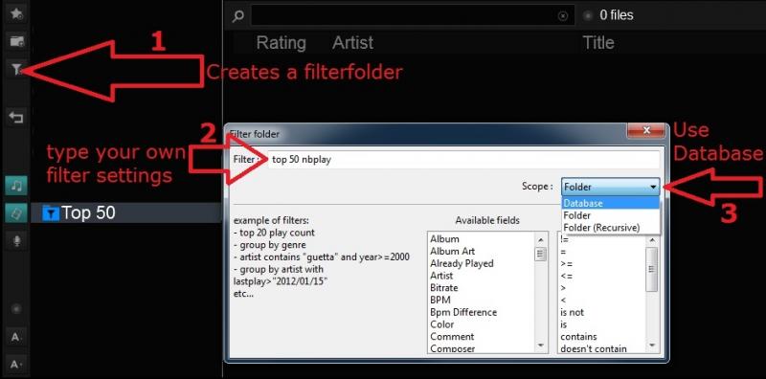Sort by the Title column
The image size is (766, 379).
(597, 42)
